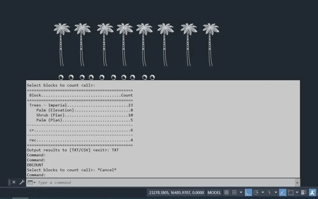Click the 'cr' block count row
This screenshot has width=318, height=199.
81,130
